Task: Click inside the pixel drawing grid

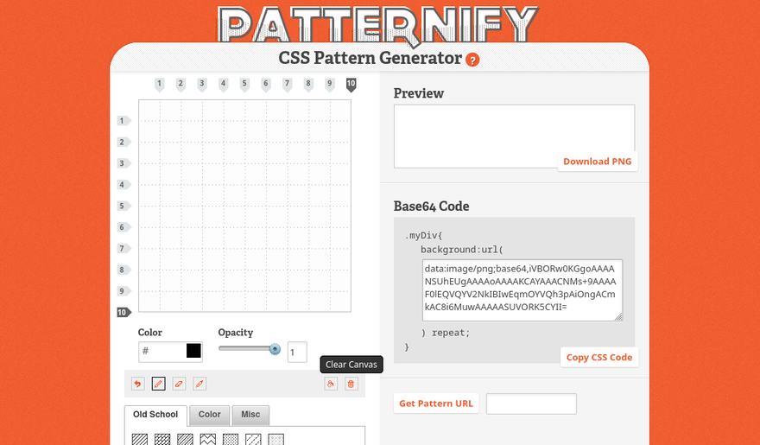Action: pyautogui.click(x=244, y=206)
